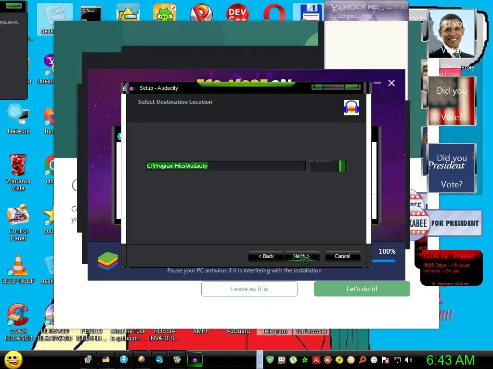The width and height of the screenshot is (493, 369).
Task: Click the "Leave as it is" button
Action: [249, 289]
